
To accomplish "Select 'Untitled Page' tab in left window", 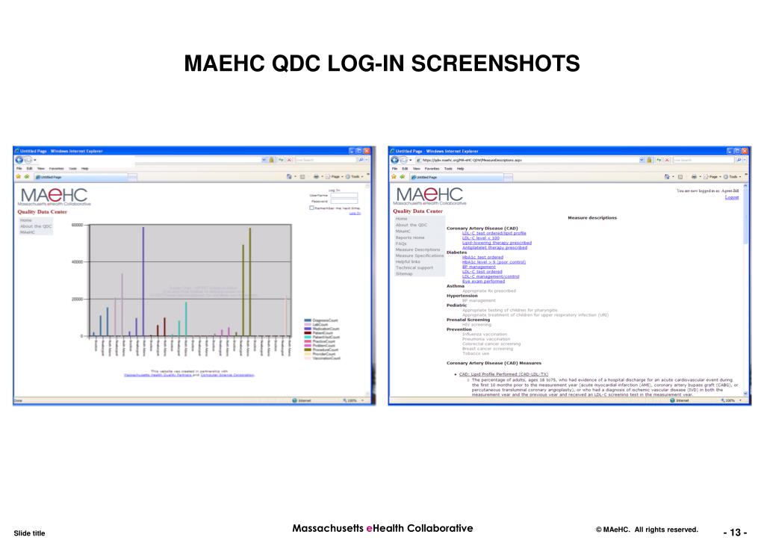I will [x=81, y=177].
